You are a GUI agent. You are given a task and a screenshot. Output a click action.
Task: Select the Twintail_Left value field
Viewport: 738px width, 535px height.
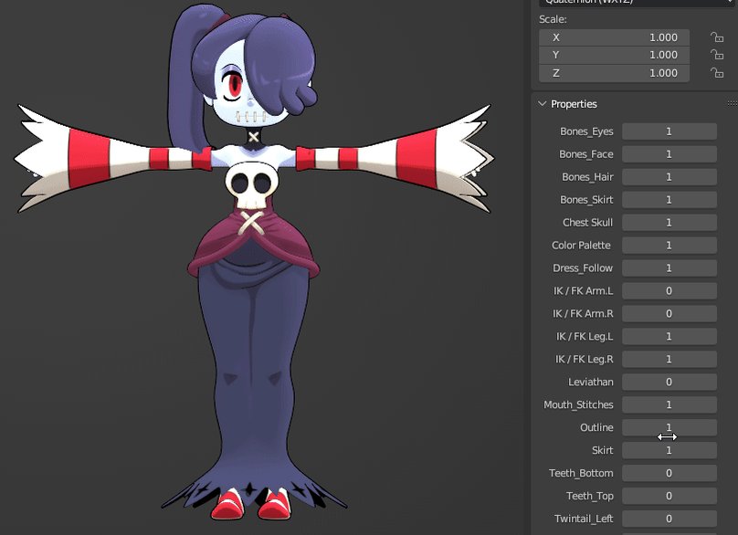pos(669,519)
